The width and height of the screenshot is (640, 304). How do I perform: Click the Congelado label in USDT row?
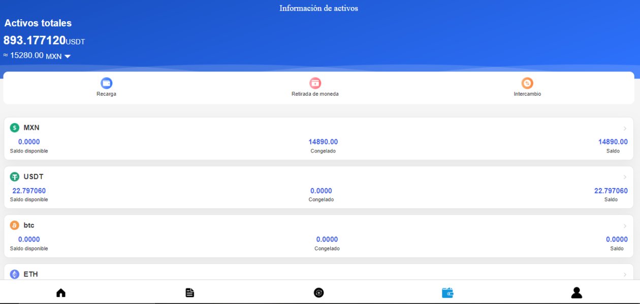coord(321,200)
